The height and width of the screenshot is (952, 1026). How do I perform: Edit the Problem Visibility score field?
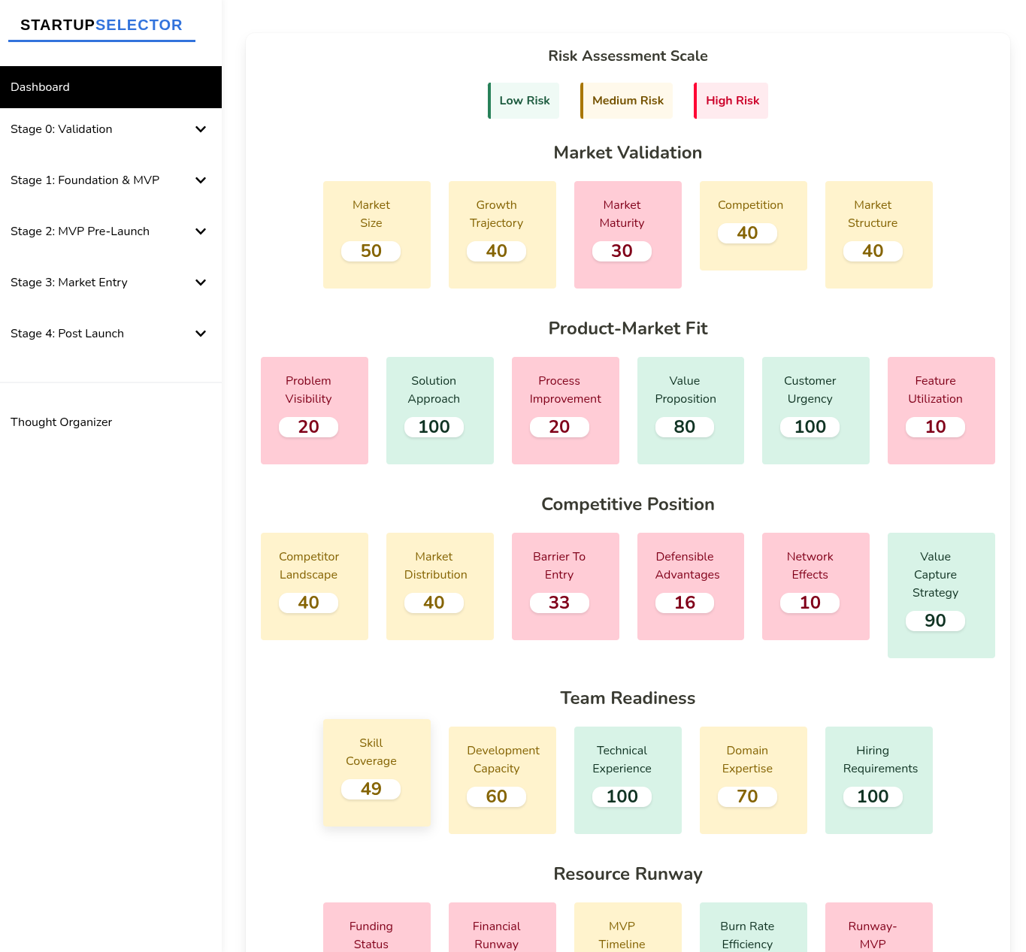(308, 427)
